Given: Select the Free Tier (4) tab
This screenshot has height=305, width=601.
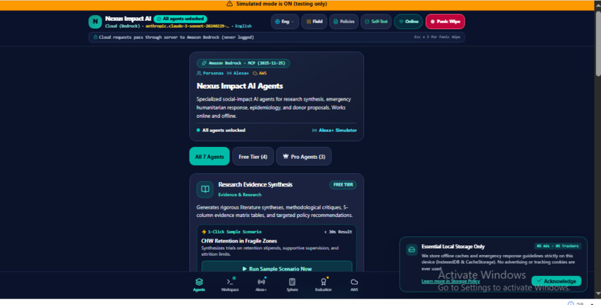Looking at the screenshot, I should [x=253, y=157].
